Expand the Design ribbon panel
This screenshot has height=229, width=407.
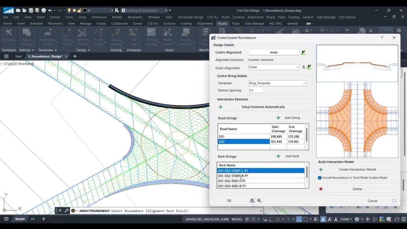point(83,50)
